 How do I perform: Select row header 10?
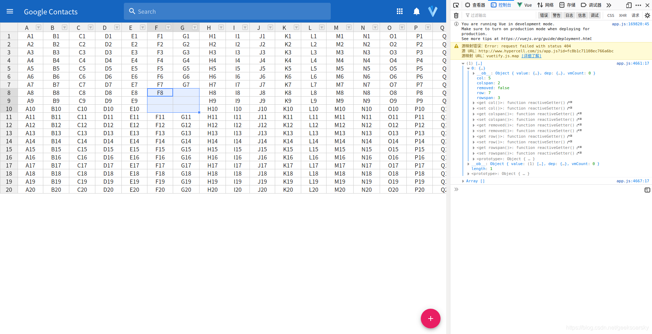click(9, 109)
